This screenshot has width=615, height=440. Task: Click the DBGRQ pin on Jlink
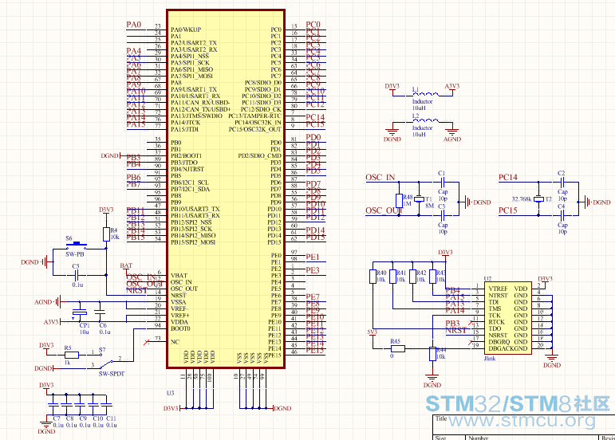click(499, 342)
